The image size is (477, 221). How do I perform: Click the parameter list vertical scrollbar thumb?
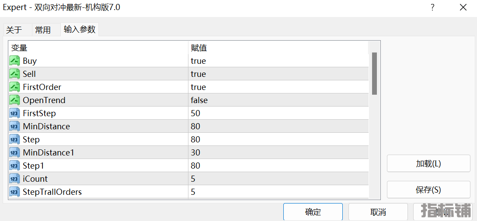click(375, 73)
